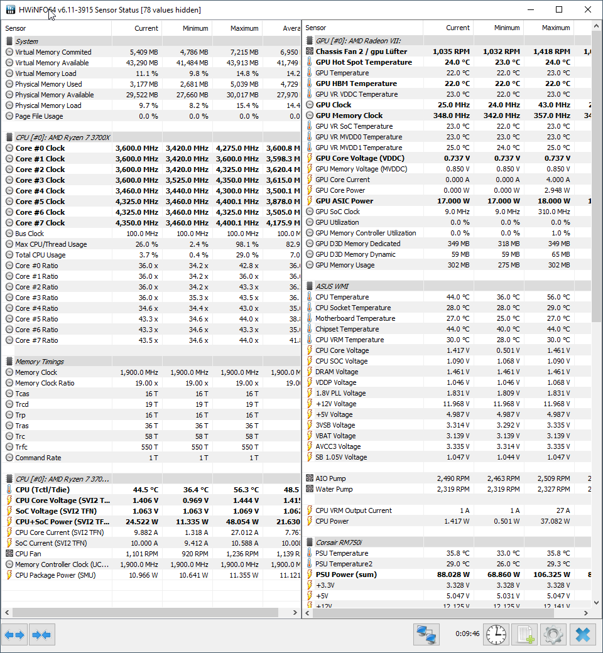Click the HWiNFO64 title bar app icon
Image resolution: width=603 pixels, height=653 pixels.
pos(11,9)
